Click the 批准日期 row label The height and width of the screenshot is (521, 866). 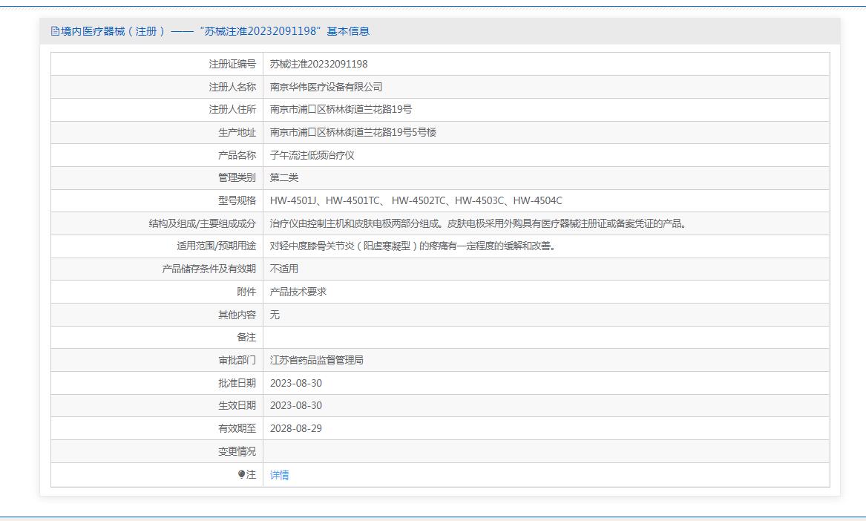tap(237, 383)
